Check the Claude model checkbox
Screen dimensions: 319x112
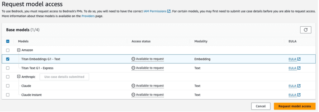[x=8, y=86]
